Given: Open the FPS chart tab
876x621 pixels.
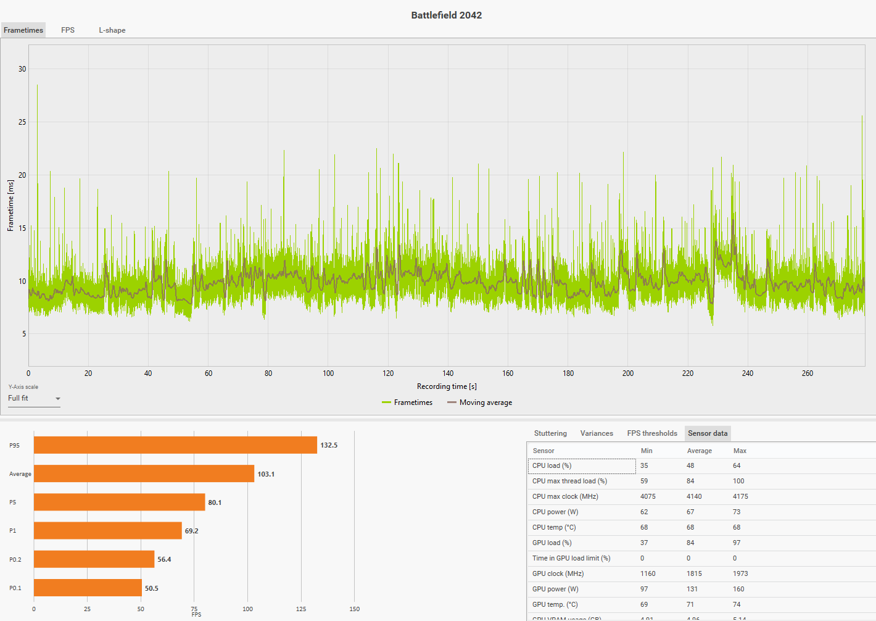Looking at the screenshot, I should coord(68,30).
